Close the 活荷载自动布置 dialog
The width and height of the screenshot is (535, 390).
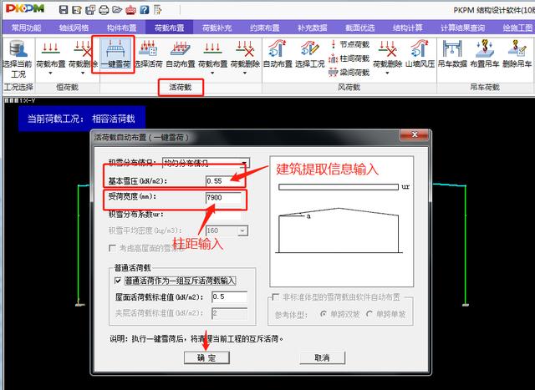[415, 134]
